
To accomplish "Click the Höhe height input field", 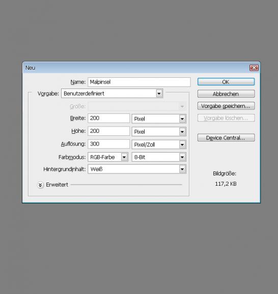I will click(x=108, y=131).
